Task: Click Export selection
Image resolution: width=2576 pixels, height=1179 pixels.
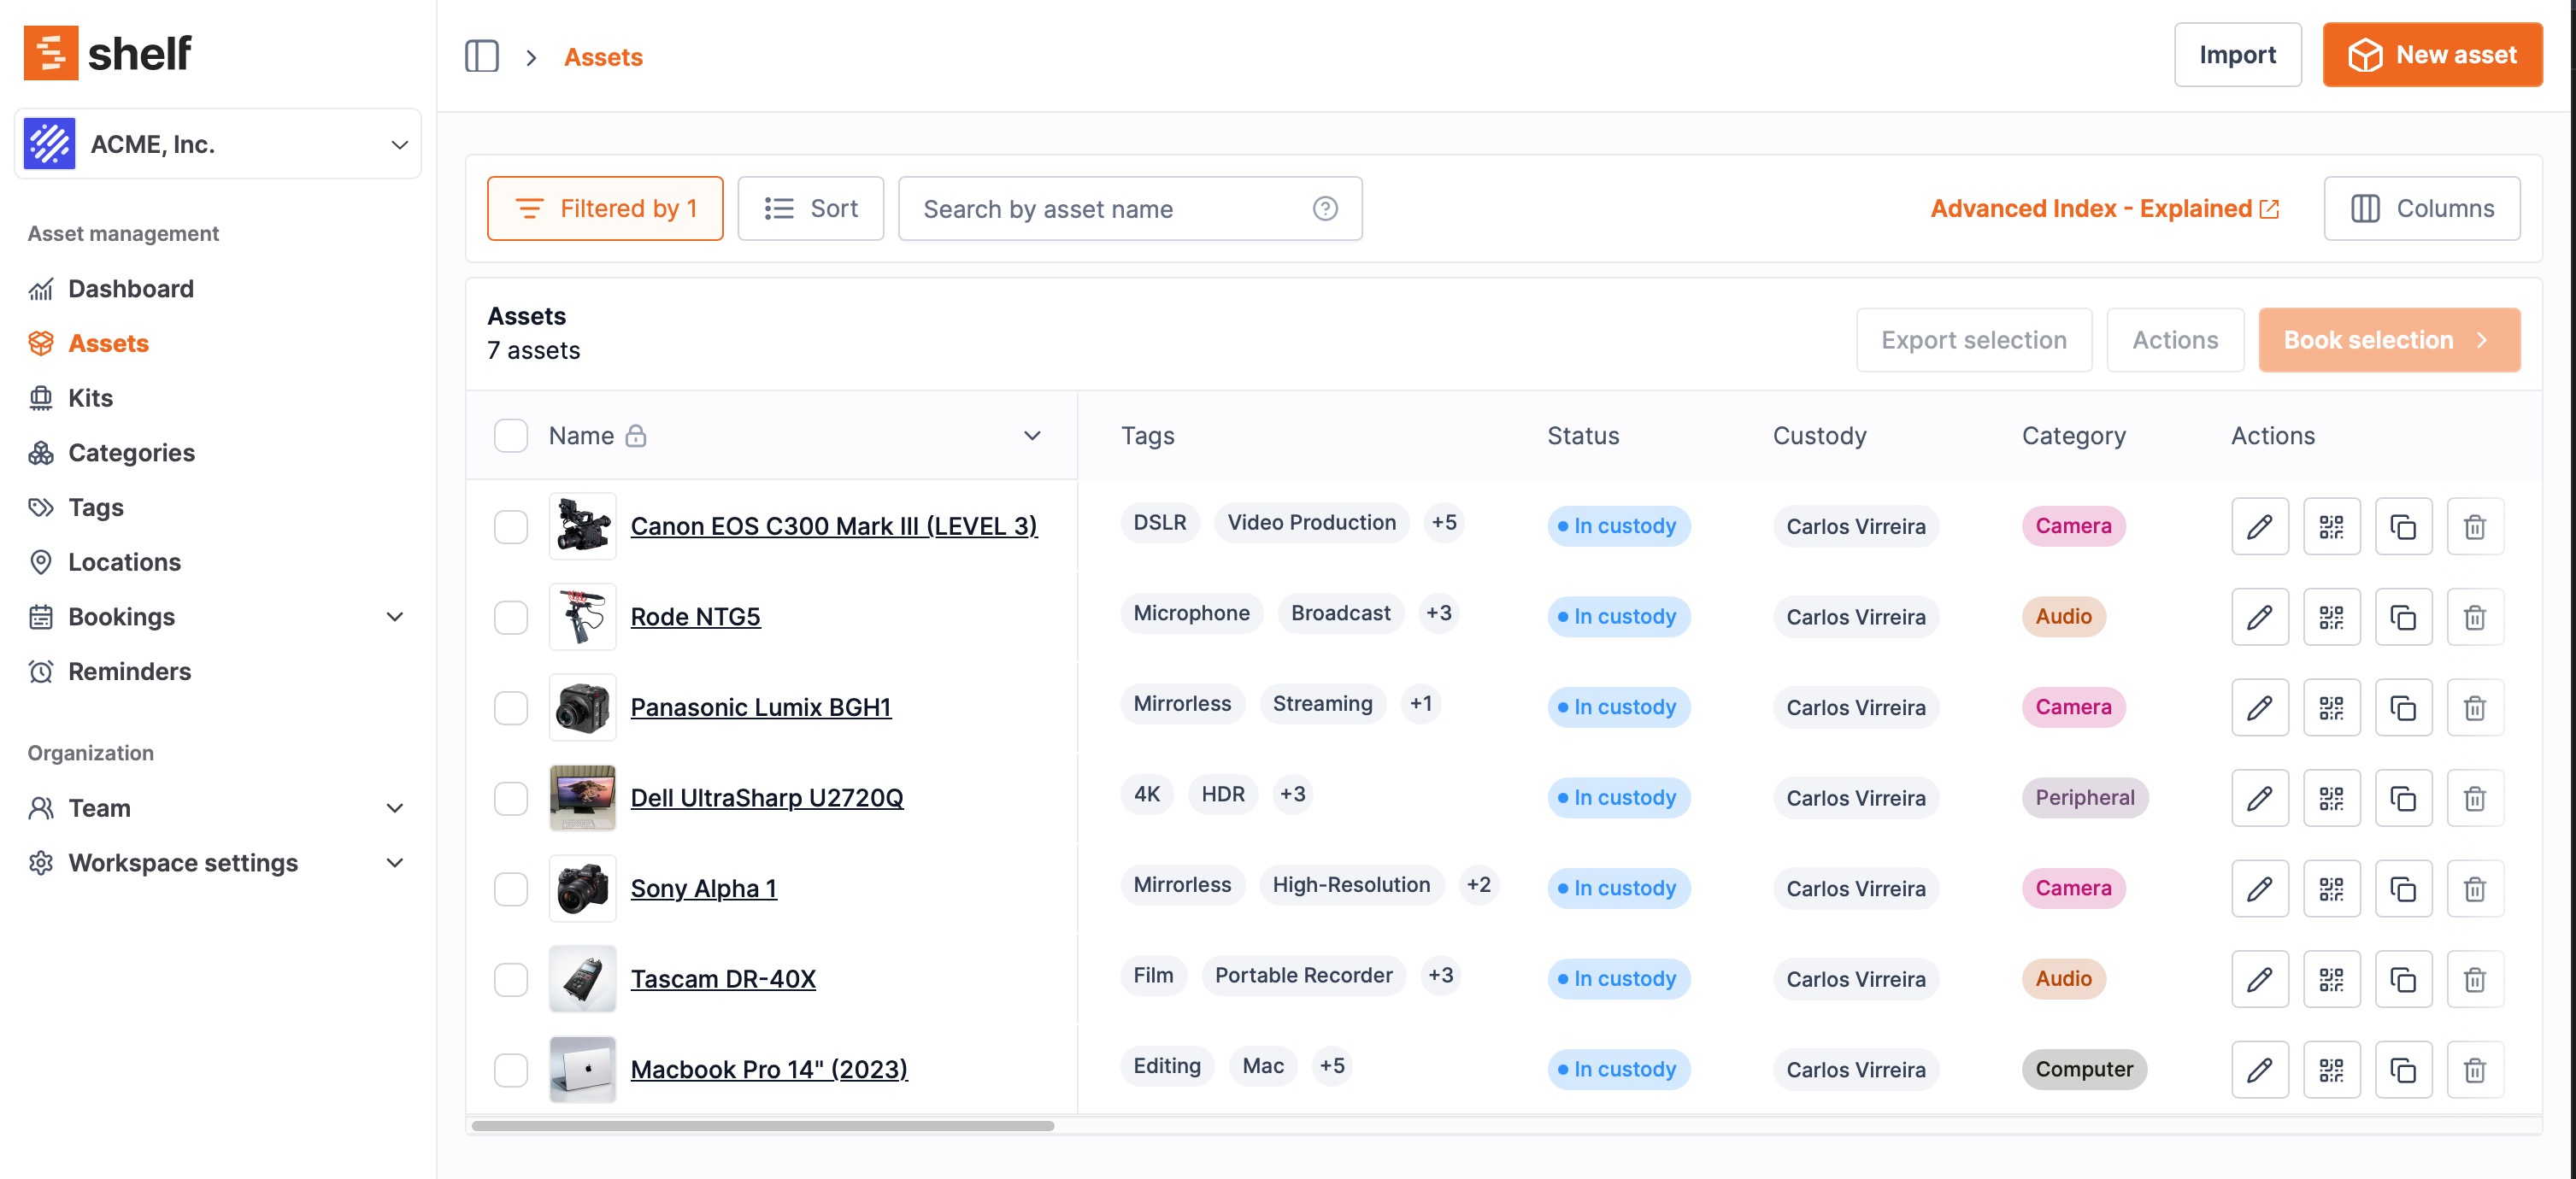Action: point(1973,340)
